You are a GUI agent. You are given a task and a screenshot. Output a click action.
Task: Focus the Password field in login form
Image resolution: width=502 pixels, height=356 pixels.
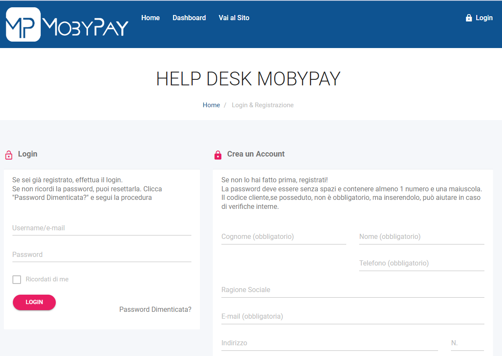pyautogui.click(x=102, y=255)
